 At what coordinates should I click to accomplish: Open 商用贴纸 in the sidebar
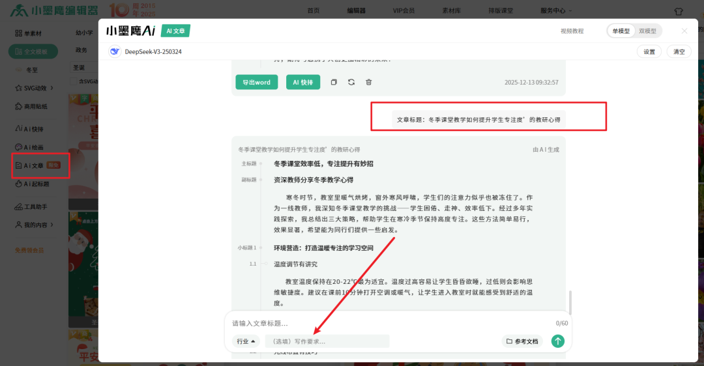pos(31,106)
